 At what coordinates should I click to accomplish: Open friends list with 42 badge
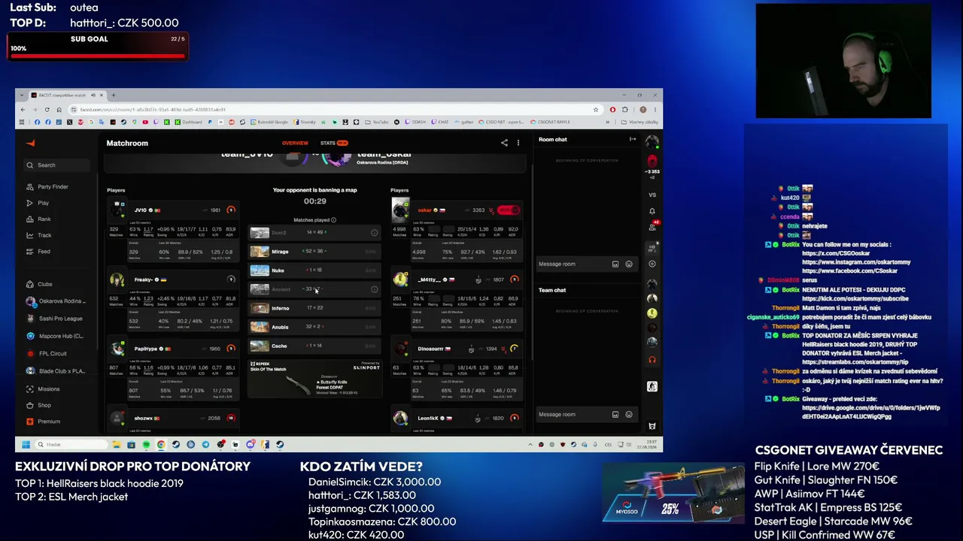(652, 226)
